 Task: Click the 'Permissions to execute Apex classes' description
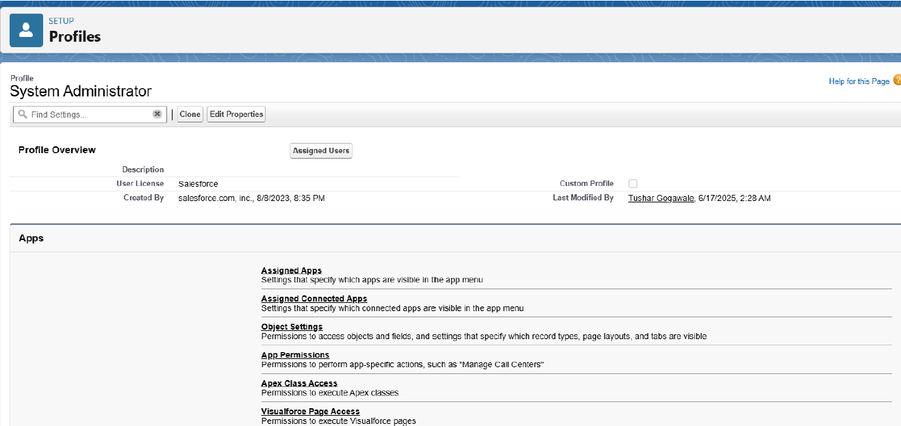coord(330,393)
